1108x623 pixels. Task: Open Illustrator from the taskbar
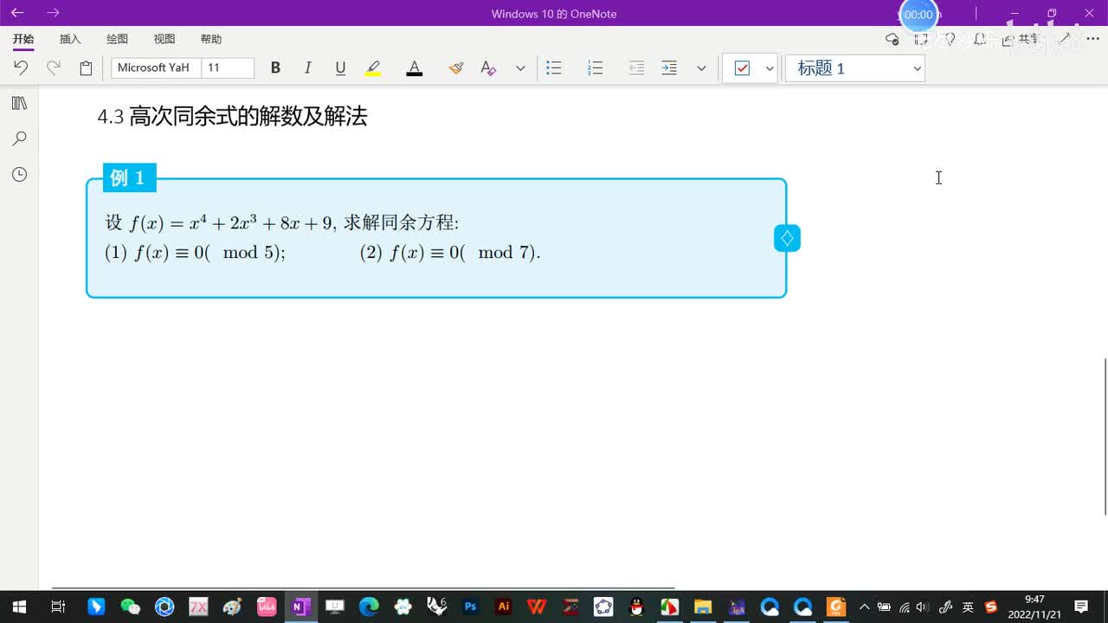(x=504, y=607)
